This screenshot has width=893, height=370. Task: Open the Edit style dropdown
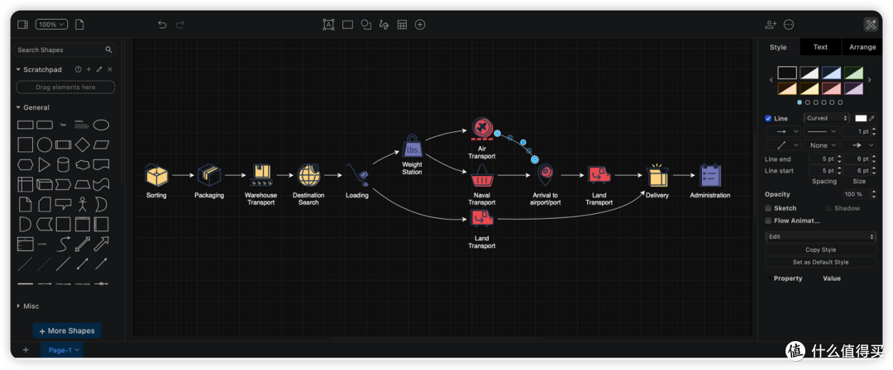click(x=821, y=237)
